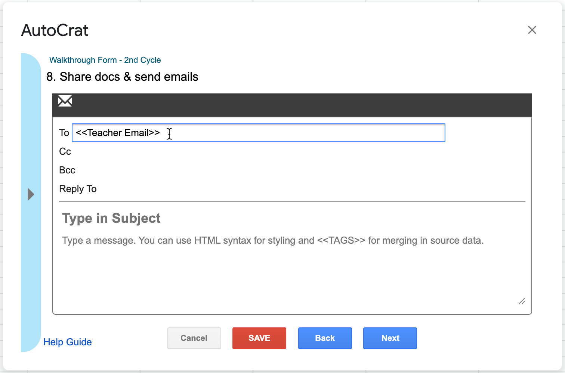Click inside the To field with Teacher Email tag
Screen dimensions: 565x373
pos(258,133)
